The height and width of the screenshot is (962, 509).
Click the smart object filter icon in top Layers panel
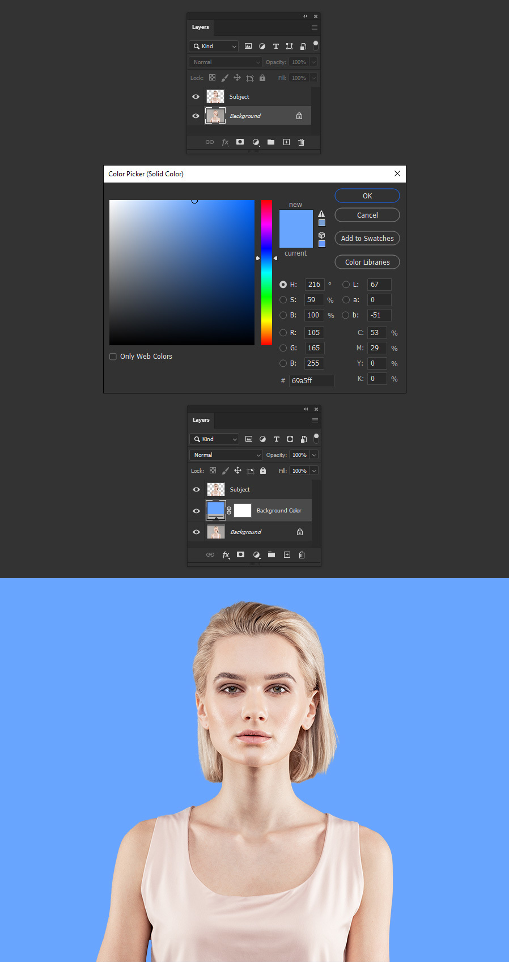coord(303,46)
